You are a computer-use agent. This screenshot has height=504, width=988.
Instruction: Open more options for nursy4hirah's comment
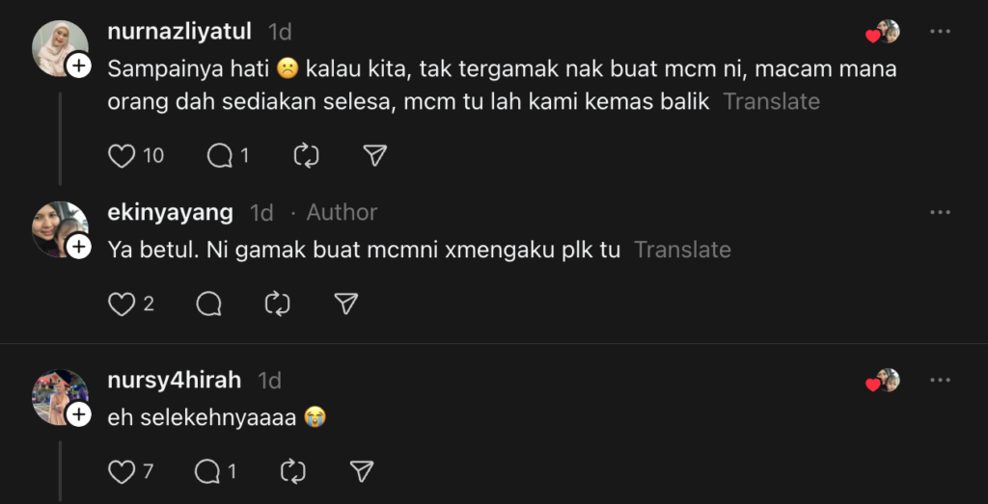pyautogui.click(x=940, y=381)
